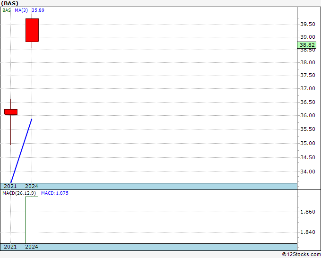Click 2024 on the MACD date axis

[32, 247]
